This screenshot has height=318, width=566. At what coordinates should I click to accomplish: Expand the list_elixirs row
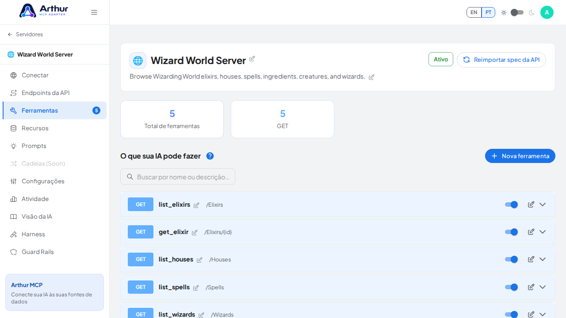pyautogui.click(x=543, y=204)
